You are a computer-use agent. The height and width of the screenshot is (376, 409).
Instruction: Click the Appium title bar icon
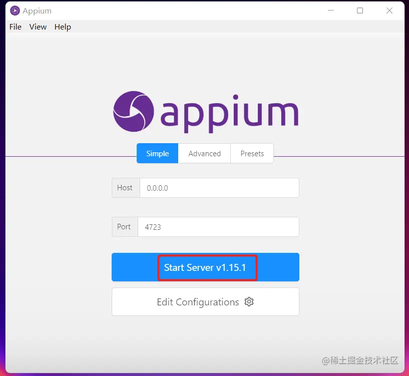coord(15,11)
